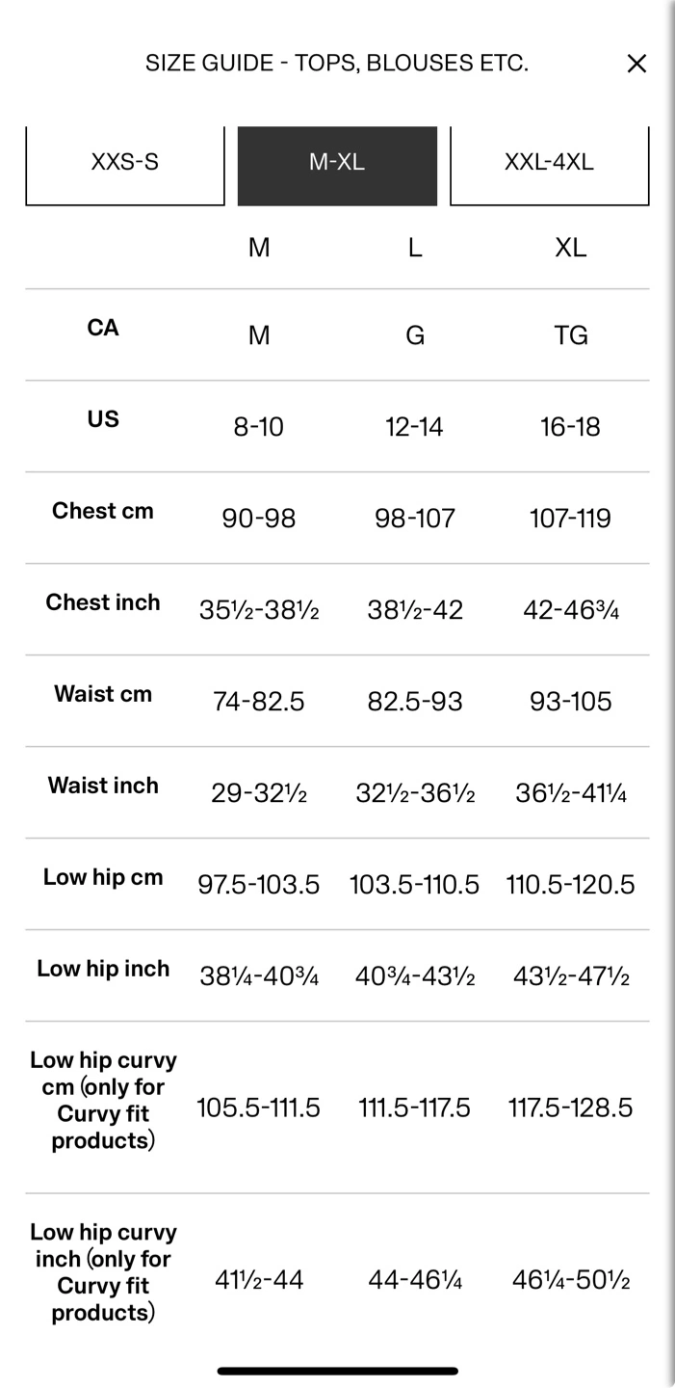Select the CA row label
Viewport: 675px width, 1388px height.
click(103, 328)
